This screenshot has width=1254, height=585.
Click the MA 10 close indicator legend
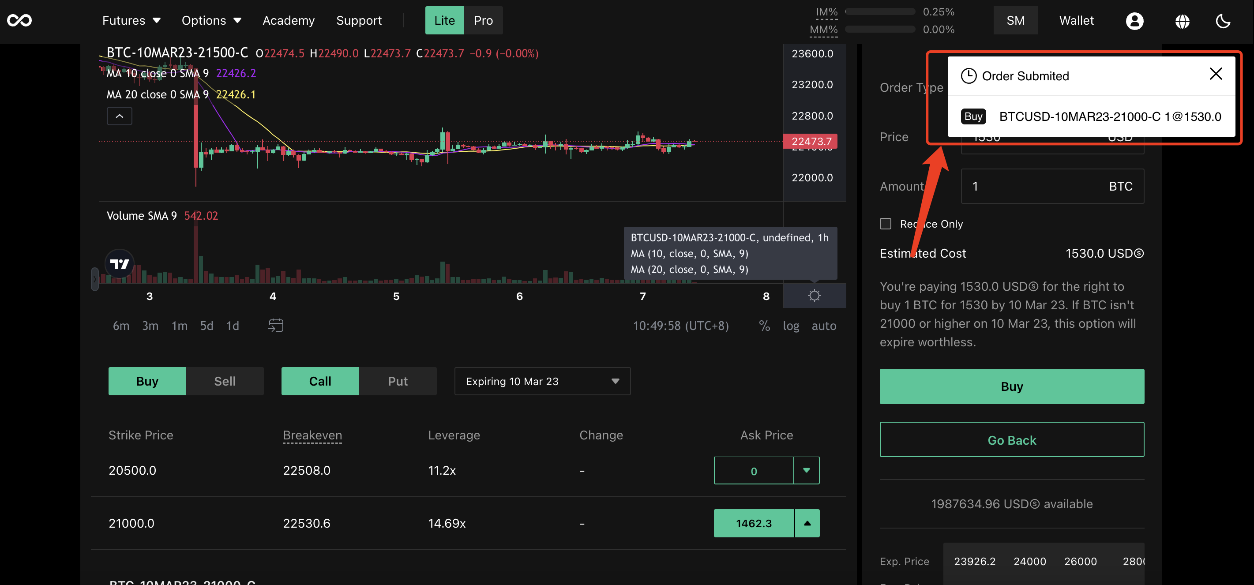(x=181, y=73)
